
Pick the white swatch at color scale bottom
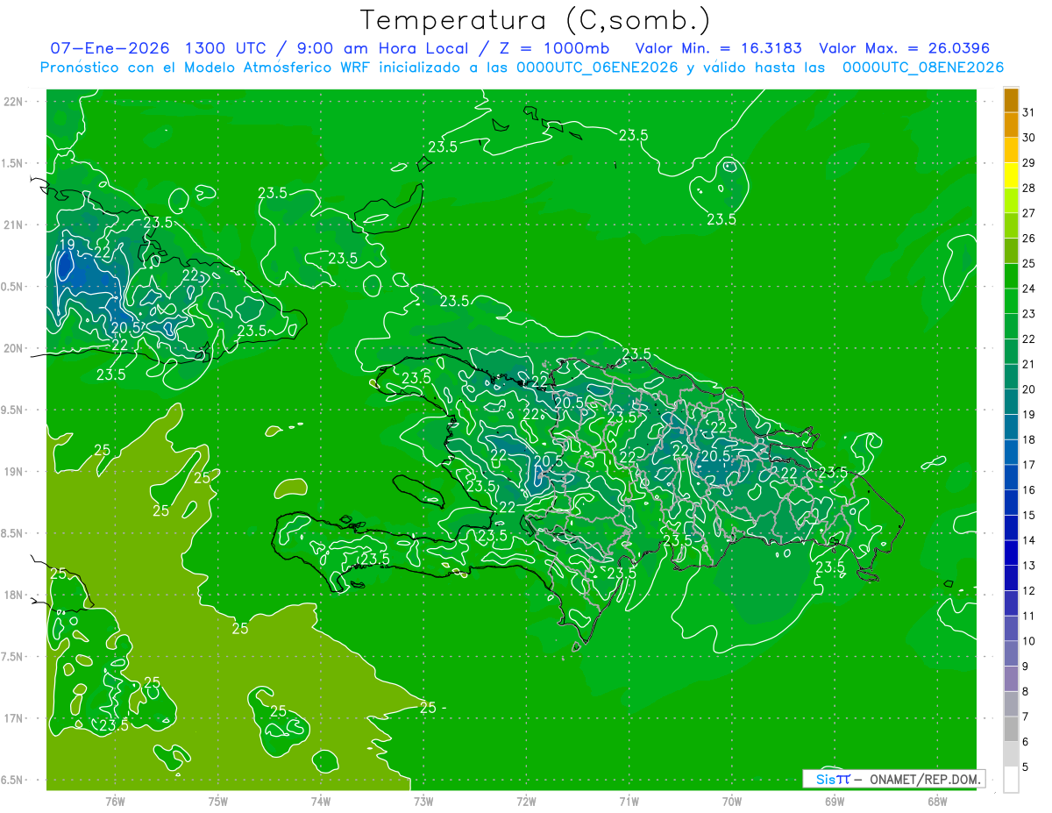1012,779
